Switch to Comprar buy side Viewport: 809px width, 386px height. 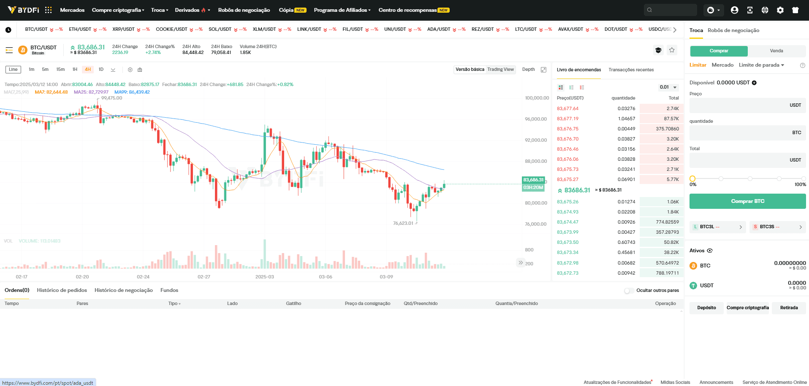tap(719, 51)
